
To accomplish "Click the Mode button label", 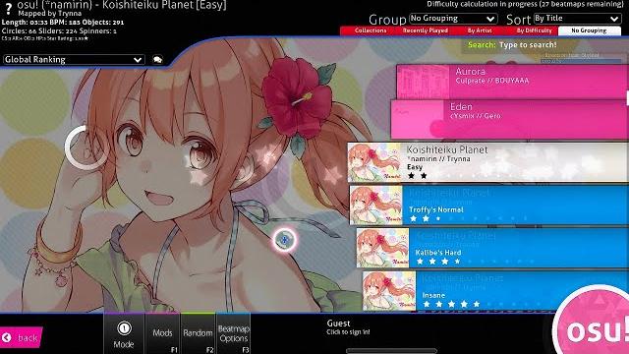I will click(124, 344).
